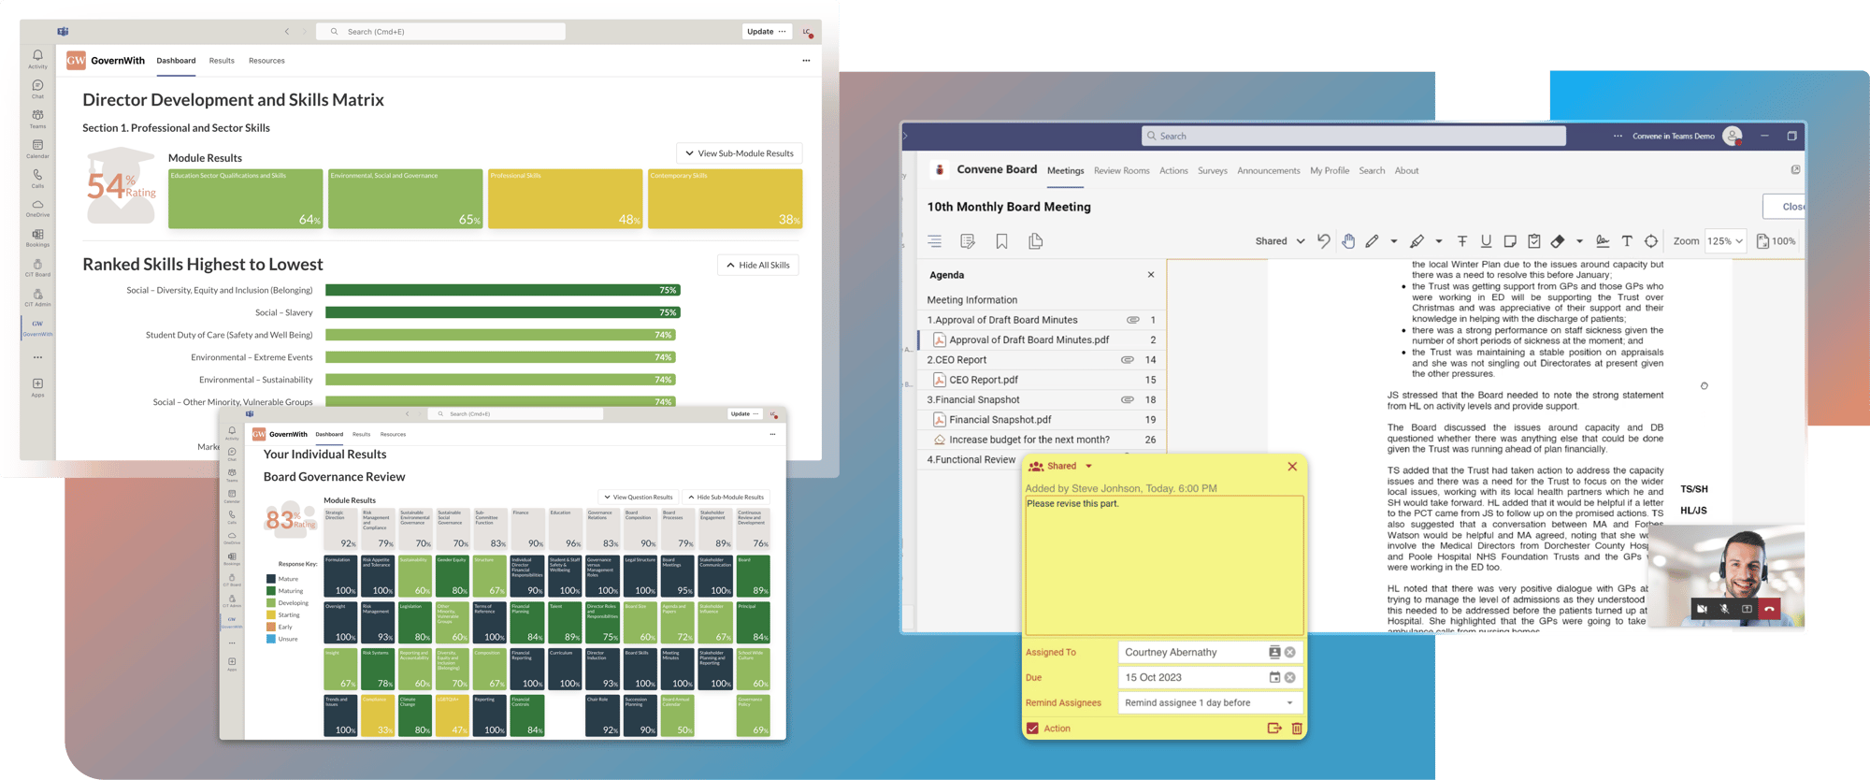Screen dimensions: 1870x780
Task: Select the hand pan tool in Convene
Action: (1348, 240)
